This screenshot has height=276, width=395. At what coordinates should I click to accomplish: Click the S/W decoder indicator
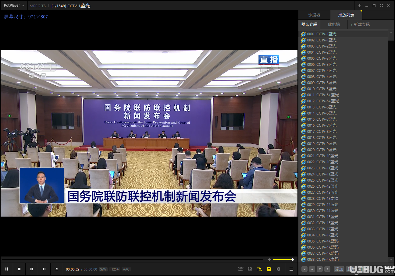click(103, 269)
